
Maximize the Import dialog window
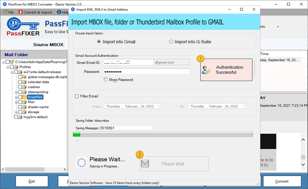pos(241,10)
